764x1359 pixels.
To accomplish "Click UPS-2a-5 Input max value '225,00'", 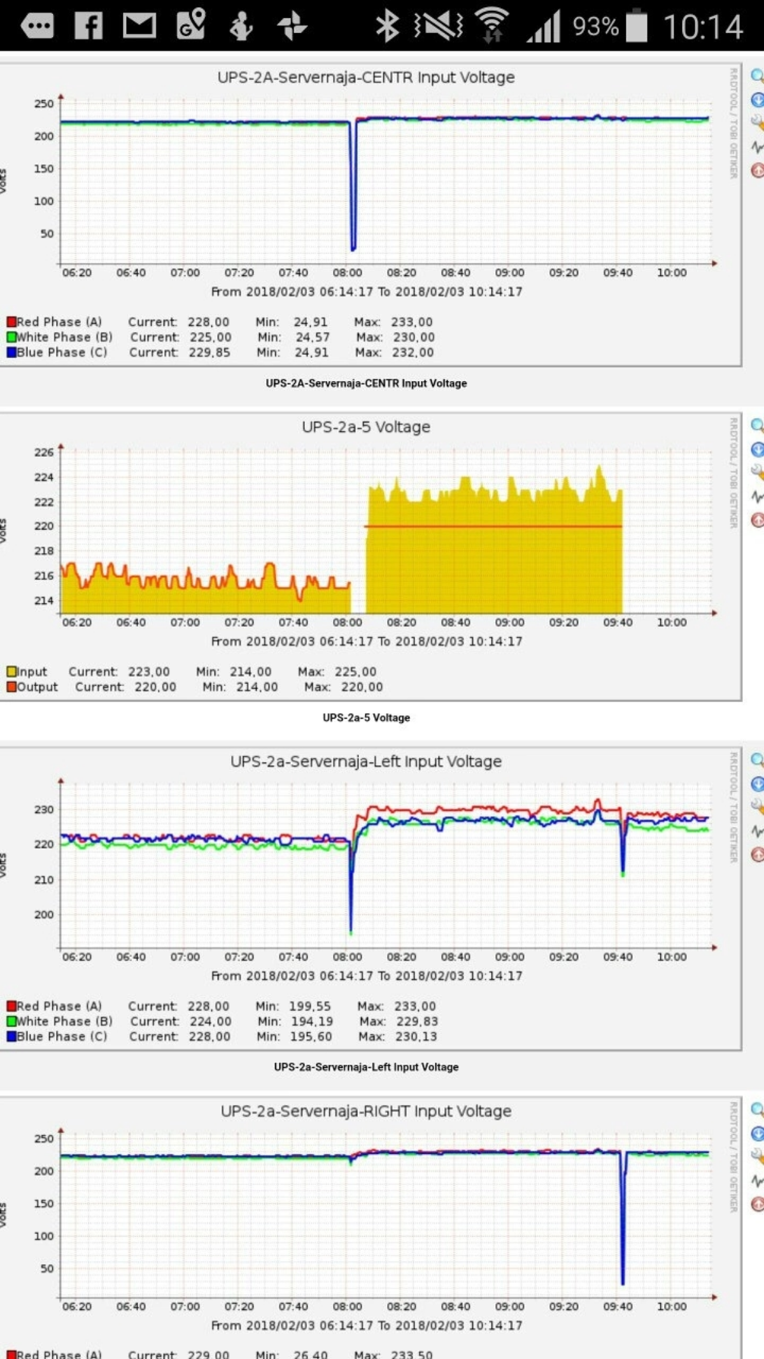I will coord(355,672).
